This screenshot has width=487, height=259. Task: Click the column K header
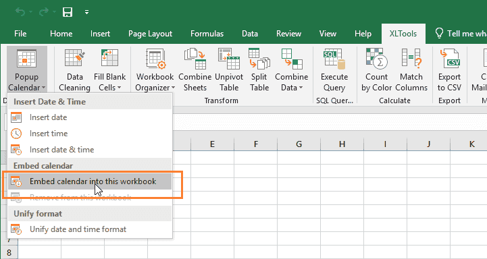pos(469,144)
